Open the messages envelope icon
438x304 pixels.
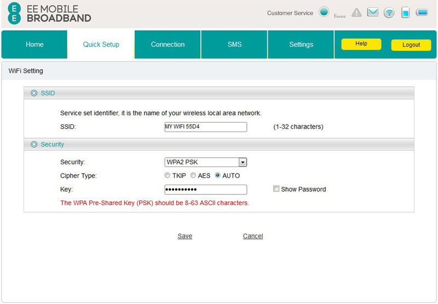373,12
